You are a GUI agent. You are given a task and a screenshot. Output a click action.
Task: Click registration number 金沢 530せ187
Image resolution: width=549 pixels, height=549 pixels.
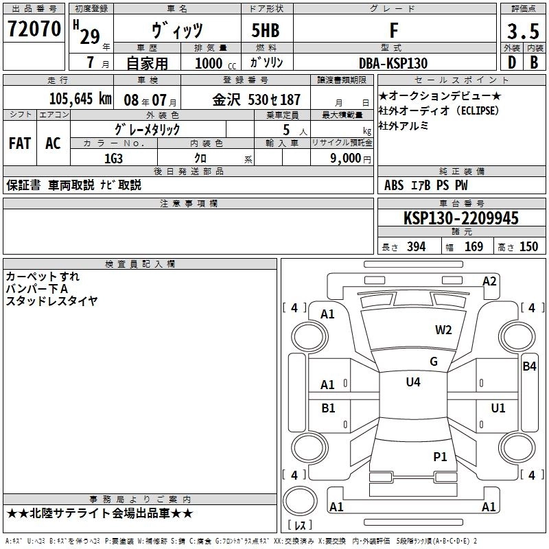256,100
